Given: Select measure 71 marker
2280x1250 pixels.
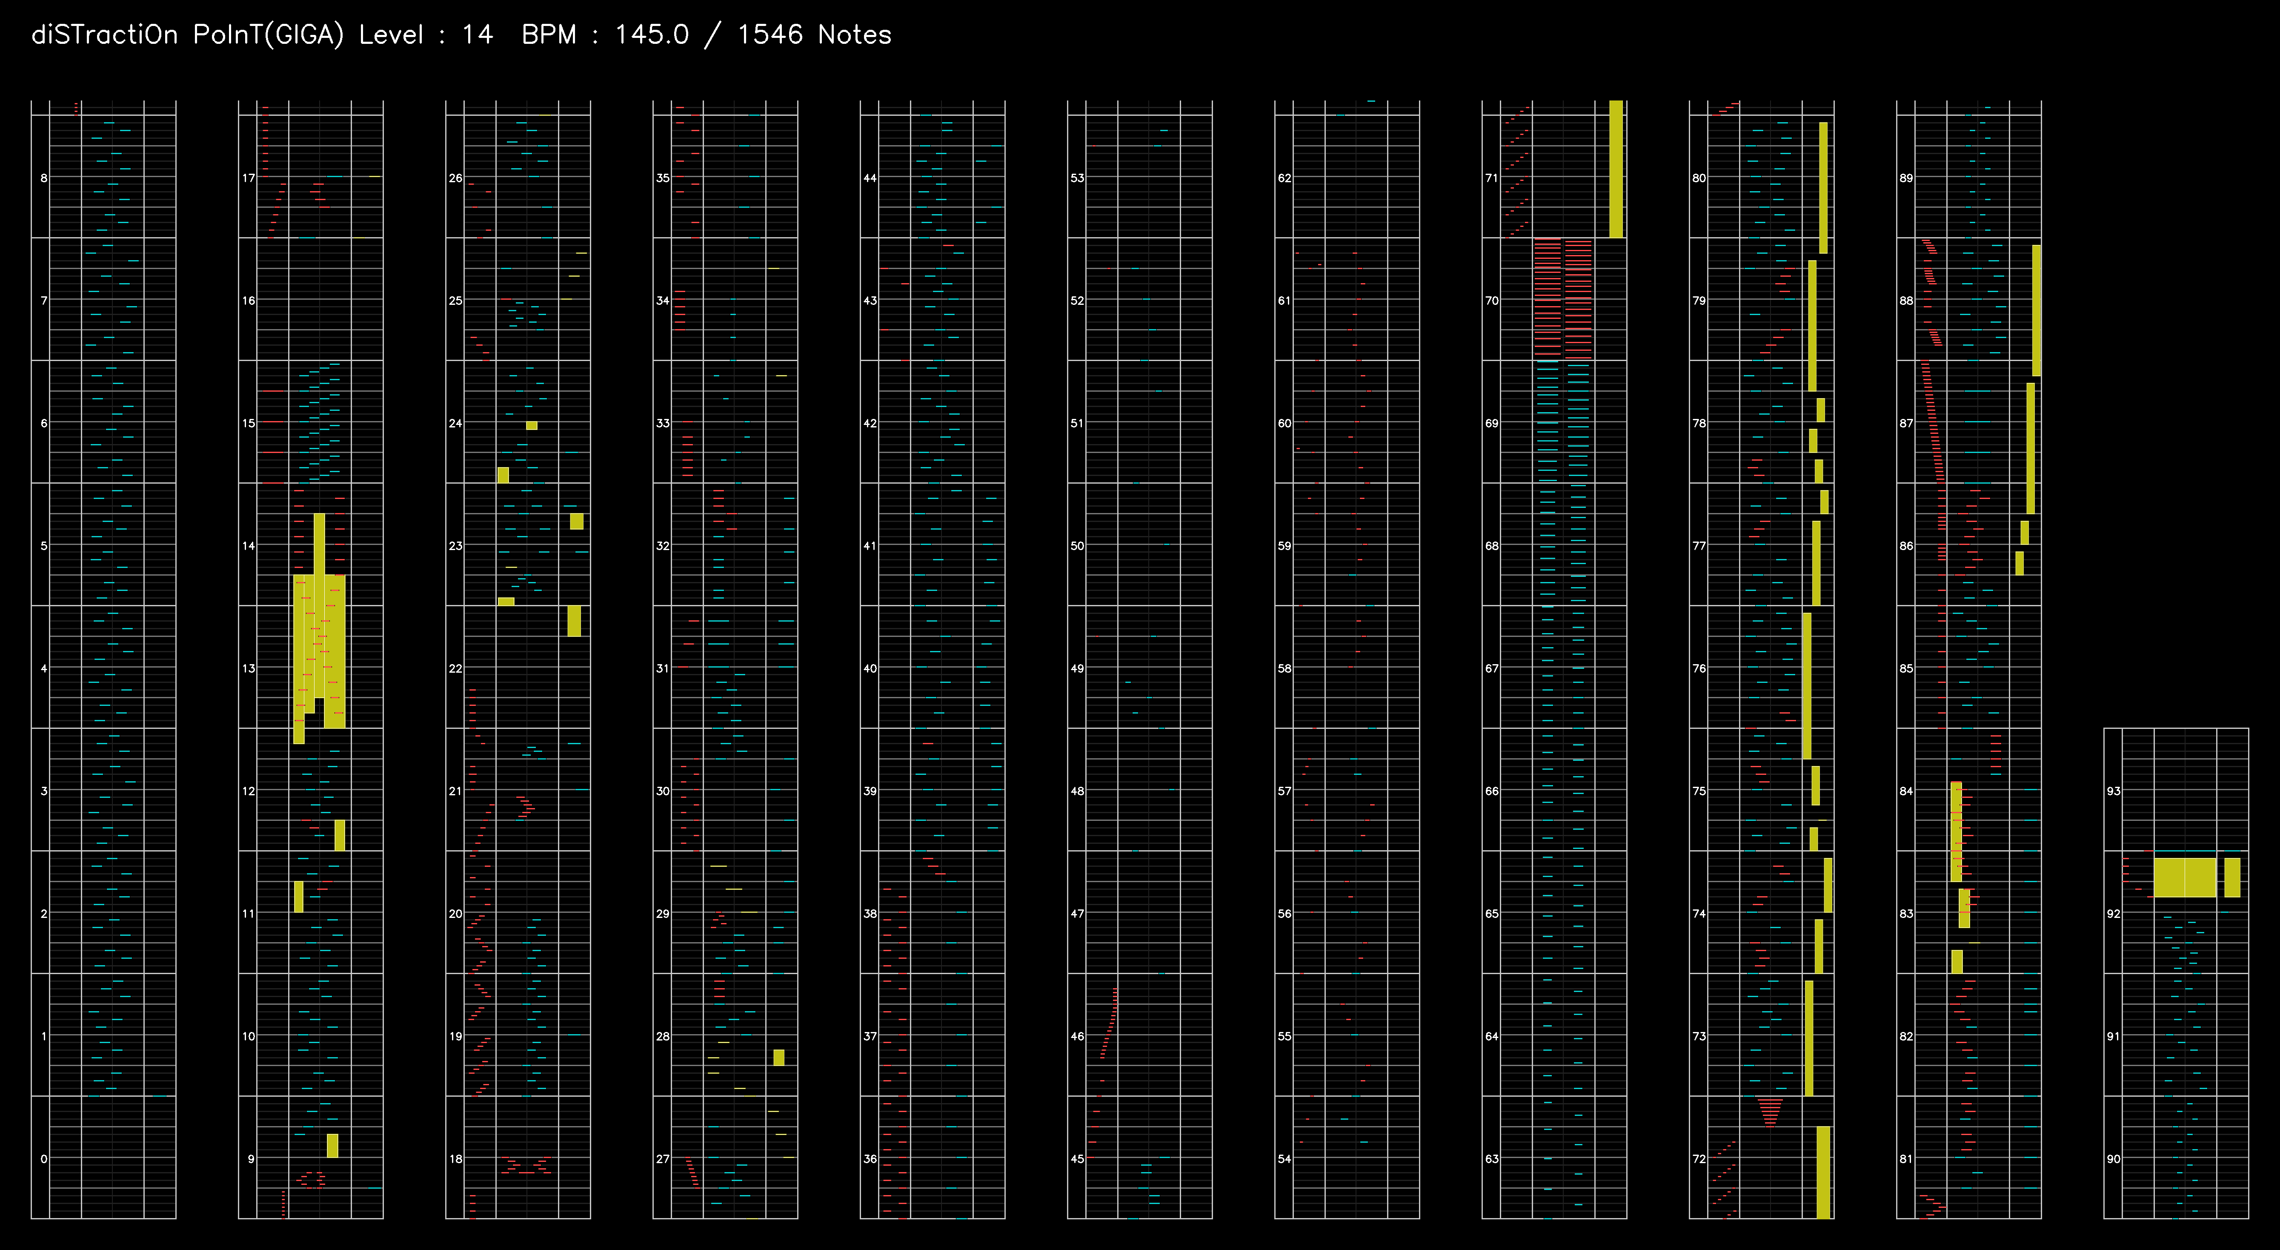Looking at the screenshot, I should point(1492,178).
